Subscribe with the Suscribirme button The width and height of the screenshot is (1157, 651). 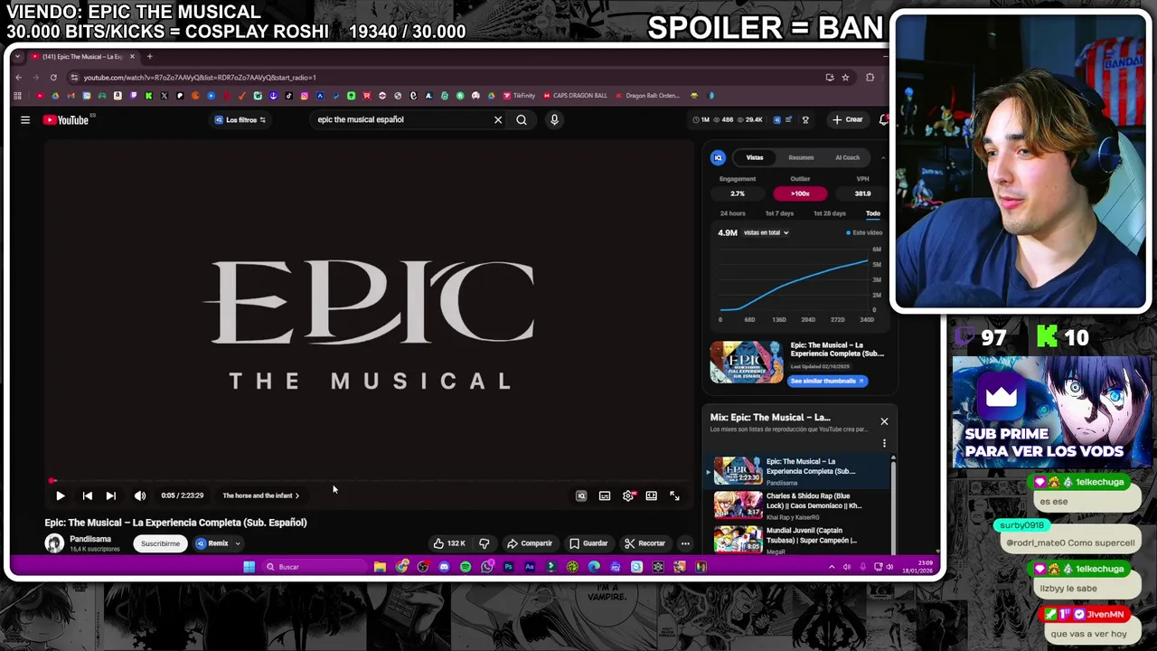(160, 543)
